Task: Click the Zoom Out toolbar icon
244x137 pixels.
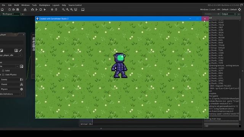Action: [x=63, y=10]
